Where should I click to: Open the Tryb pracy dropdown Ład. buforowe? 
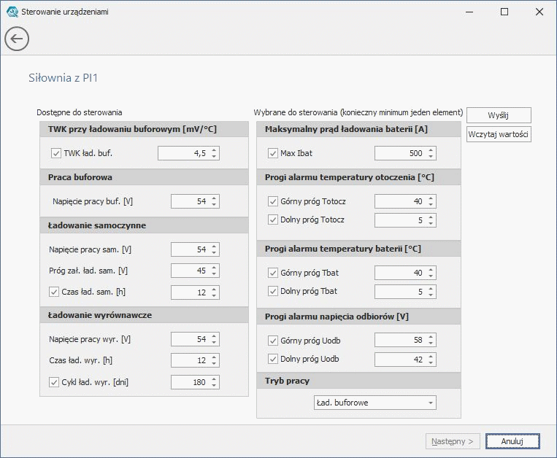pos(375,403)
